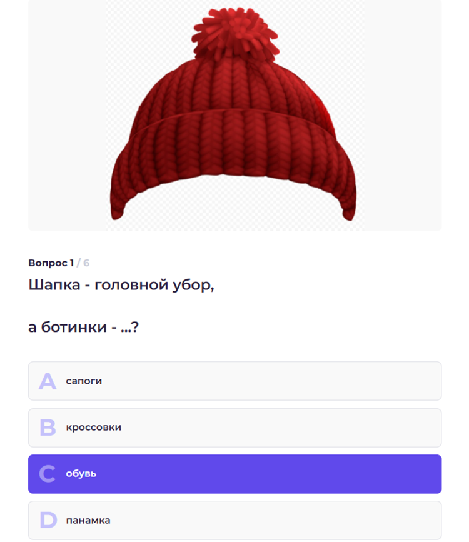Click the letter A icon beside сапоги
This screenshot has width=469, height=542.
tap(48, 381)
